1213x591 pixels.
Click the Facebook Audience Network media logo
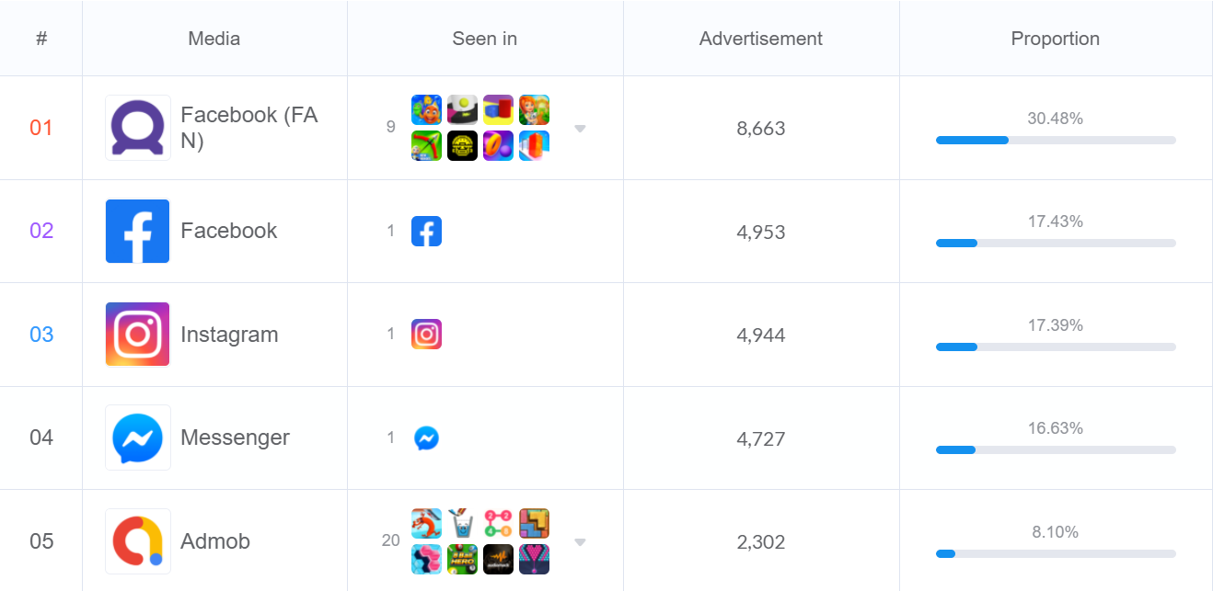(138, 128)
